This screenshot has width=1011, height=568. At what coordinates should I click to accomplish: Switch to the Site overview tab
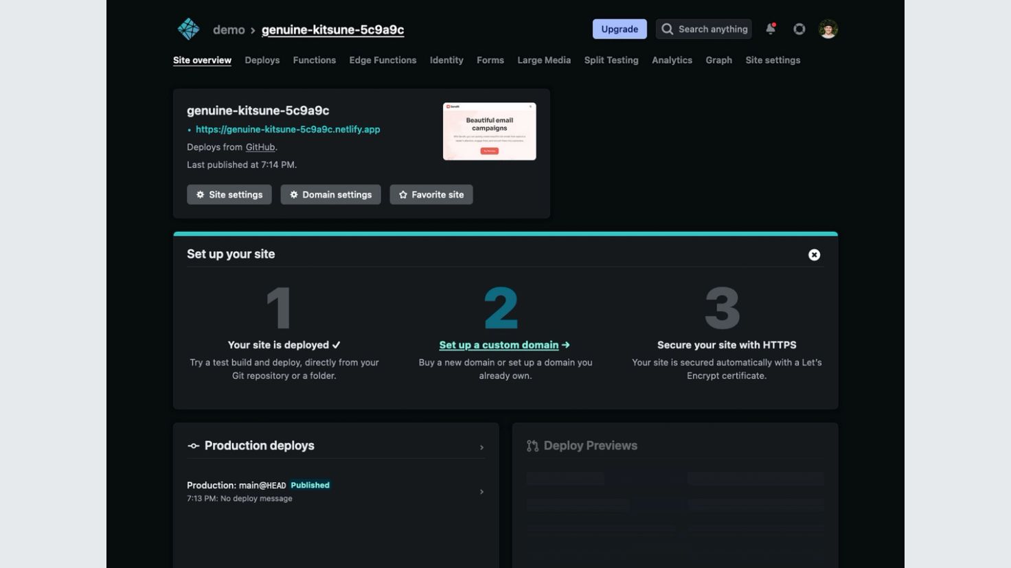tap(202, 60)
